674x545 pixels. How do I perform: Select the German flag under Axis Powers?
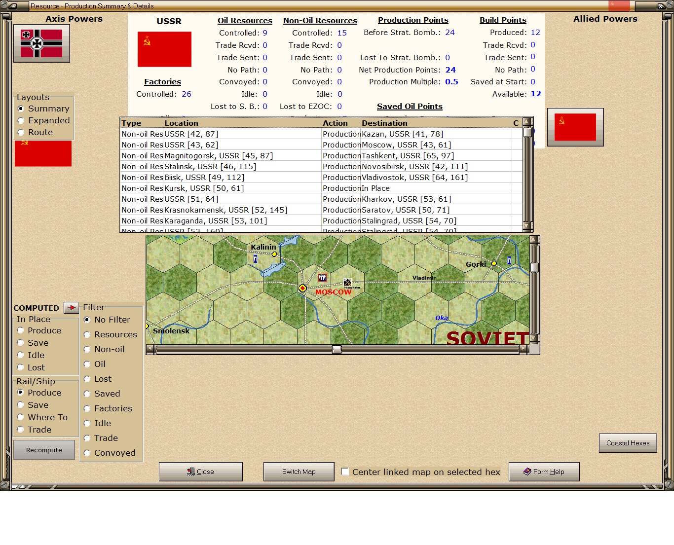(41, 43)
